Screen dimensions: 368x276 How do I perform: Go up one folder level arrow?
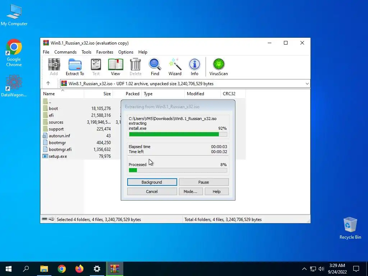tap(48, 83)
